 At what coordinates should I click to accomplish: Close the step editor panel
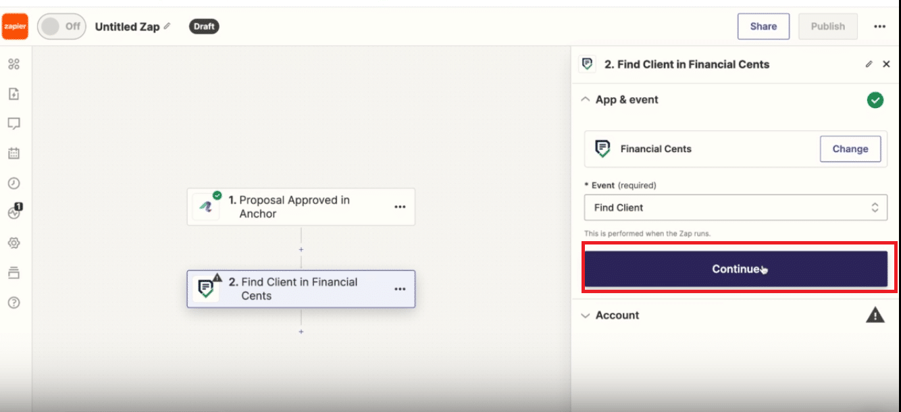coord(887,64)
